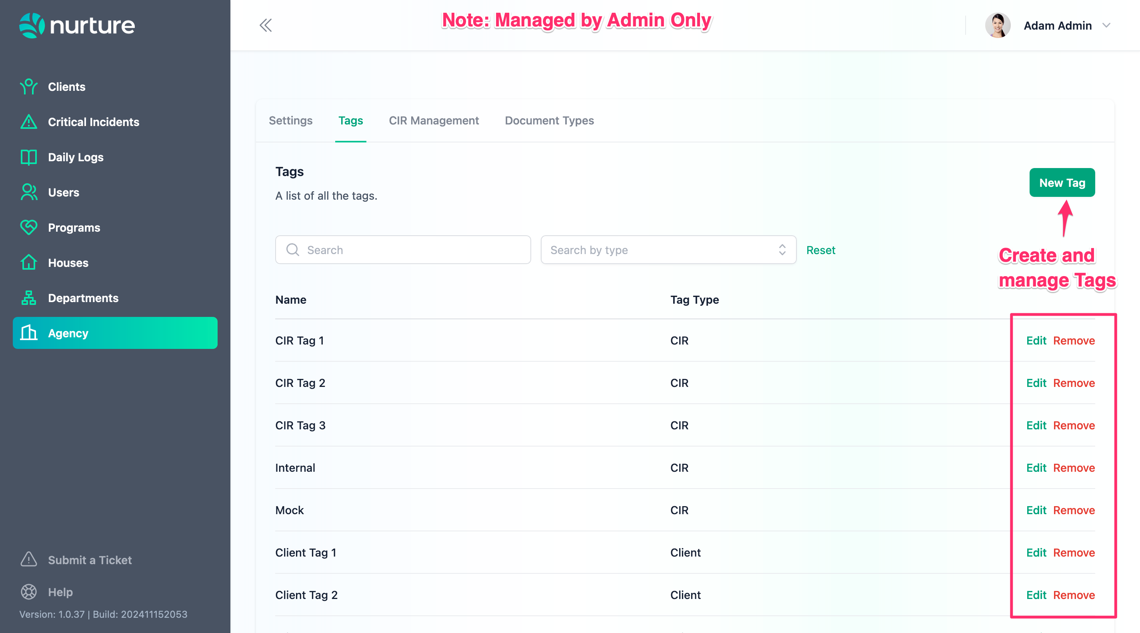Click the Critical Incidents warning triangle icon
The image size is (1140, 633).
(x=29, y=122)
